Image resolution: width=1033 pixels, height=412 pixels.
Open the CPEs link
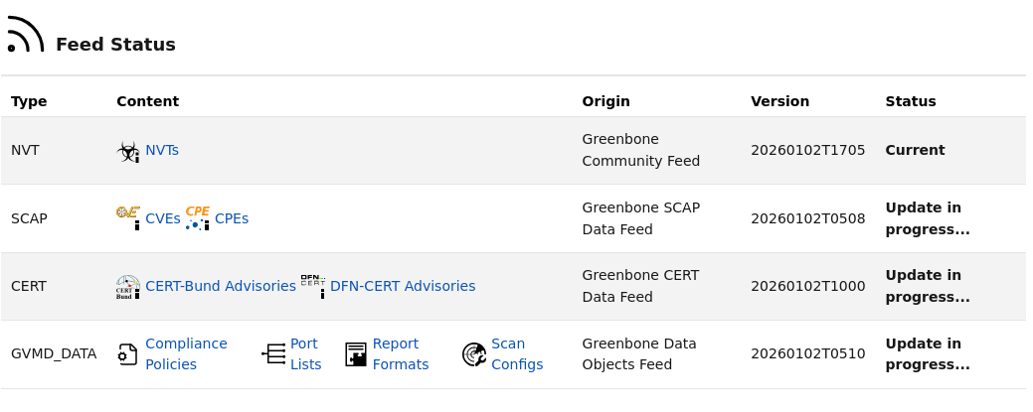(x=232, y=218)
